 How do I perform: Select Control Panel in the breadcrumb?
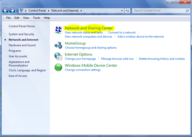pyautogui.click(x=37, y=11)
